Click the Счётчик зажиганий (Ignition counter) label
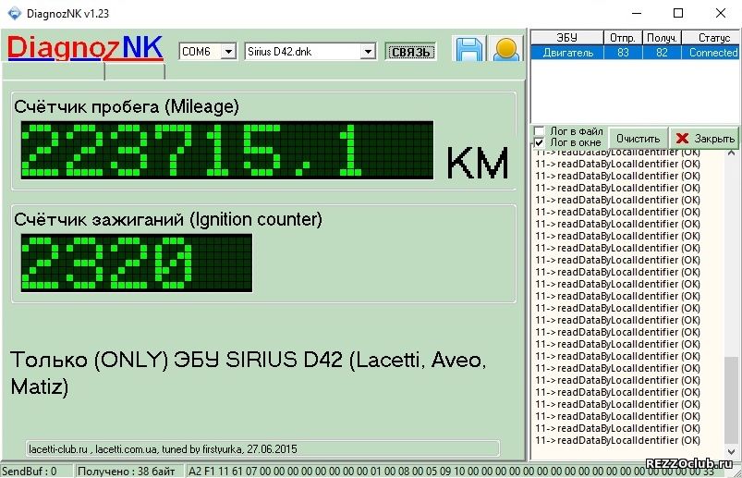The width and height of the screenshot is (742, 478). [168, 220]
